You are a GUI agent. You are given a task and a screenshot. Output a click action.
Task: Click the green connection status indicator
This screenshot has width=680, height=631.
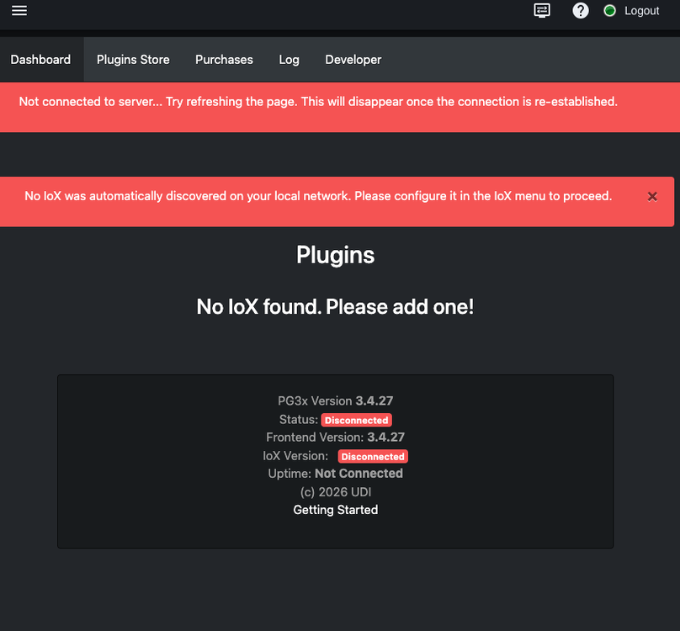tap(609, 11)
